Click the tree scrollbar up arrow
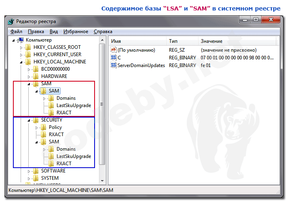This screenshot has width=289, height=202. 102,40
